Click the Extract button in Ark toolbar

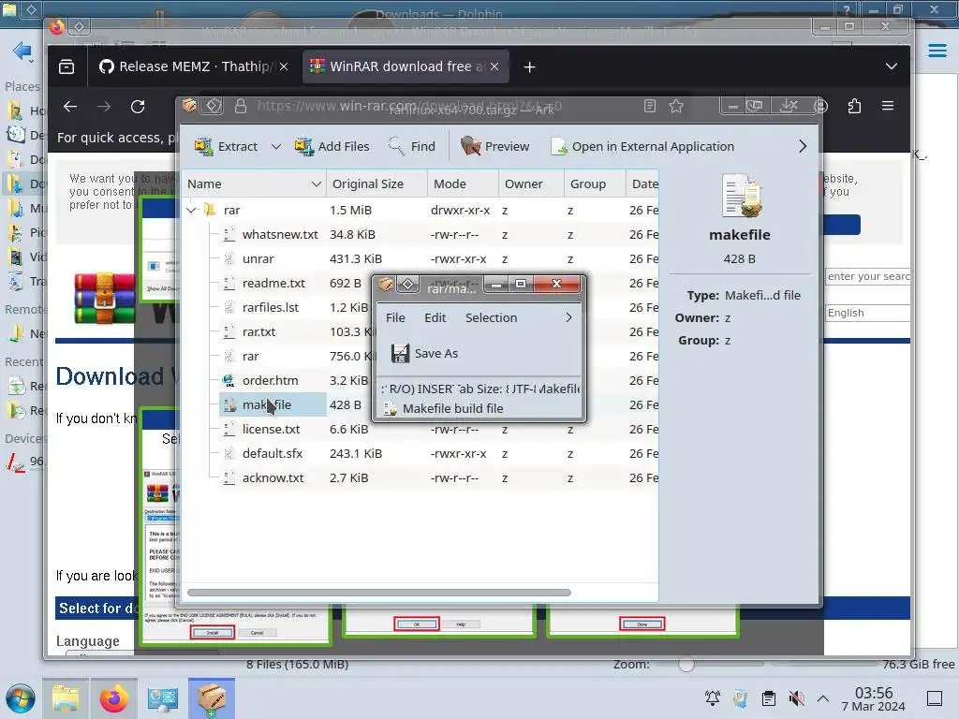click(x=226, y=147)
